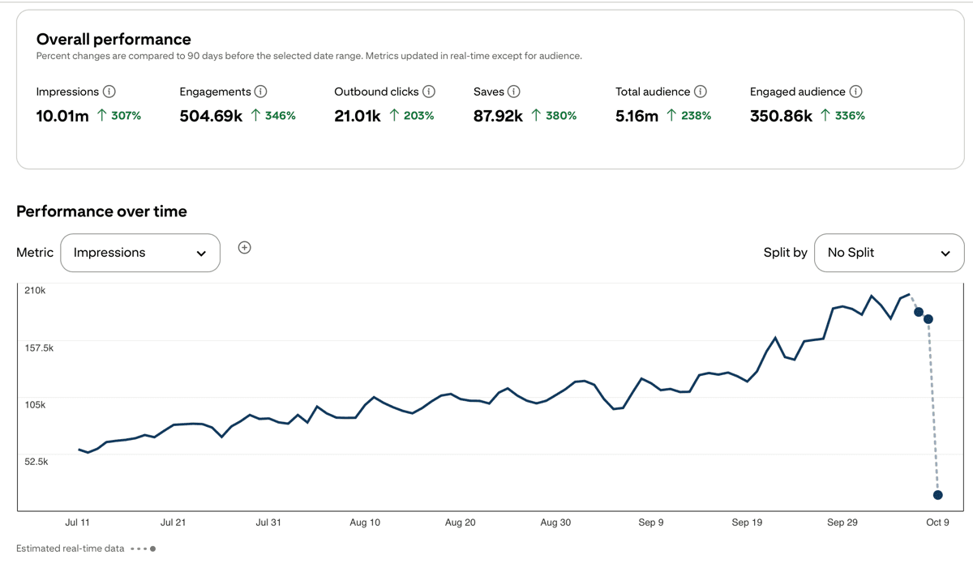973x563 pixels.
Task: Click the estimated real-time data legend dot
Action: pyautogui.click(x=152, y=548)
